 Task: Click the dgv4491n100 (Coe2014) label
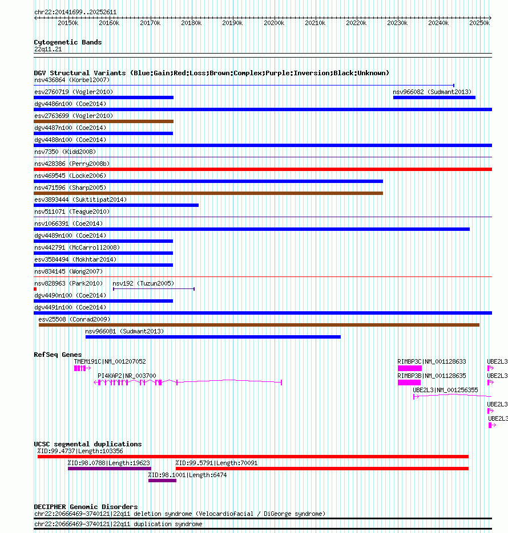pos(70,307)
